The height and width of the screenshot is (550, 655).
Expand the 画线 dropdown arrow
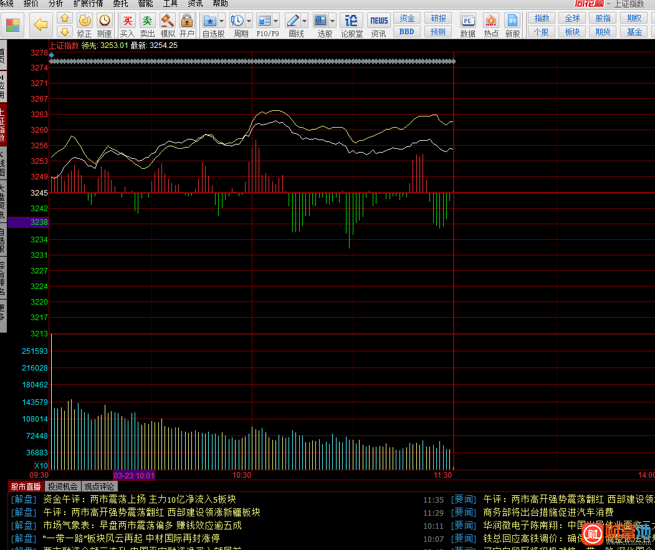pyautogui.click(x=305, y=21)
